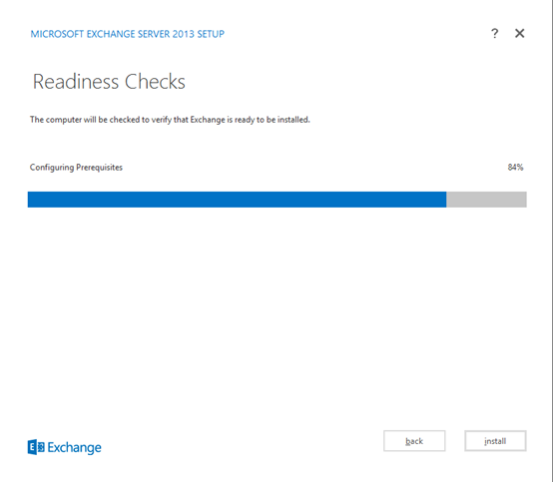Click the blue filled part of progress bar
The image size is (553, 482).
click(x=237, y=200)
